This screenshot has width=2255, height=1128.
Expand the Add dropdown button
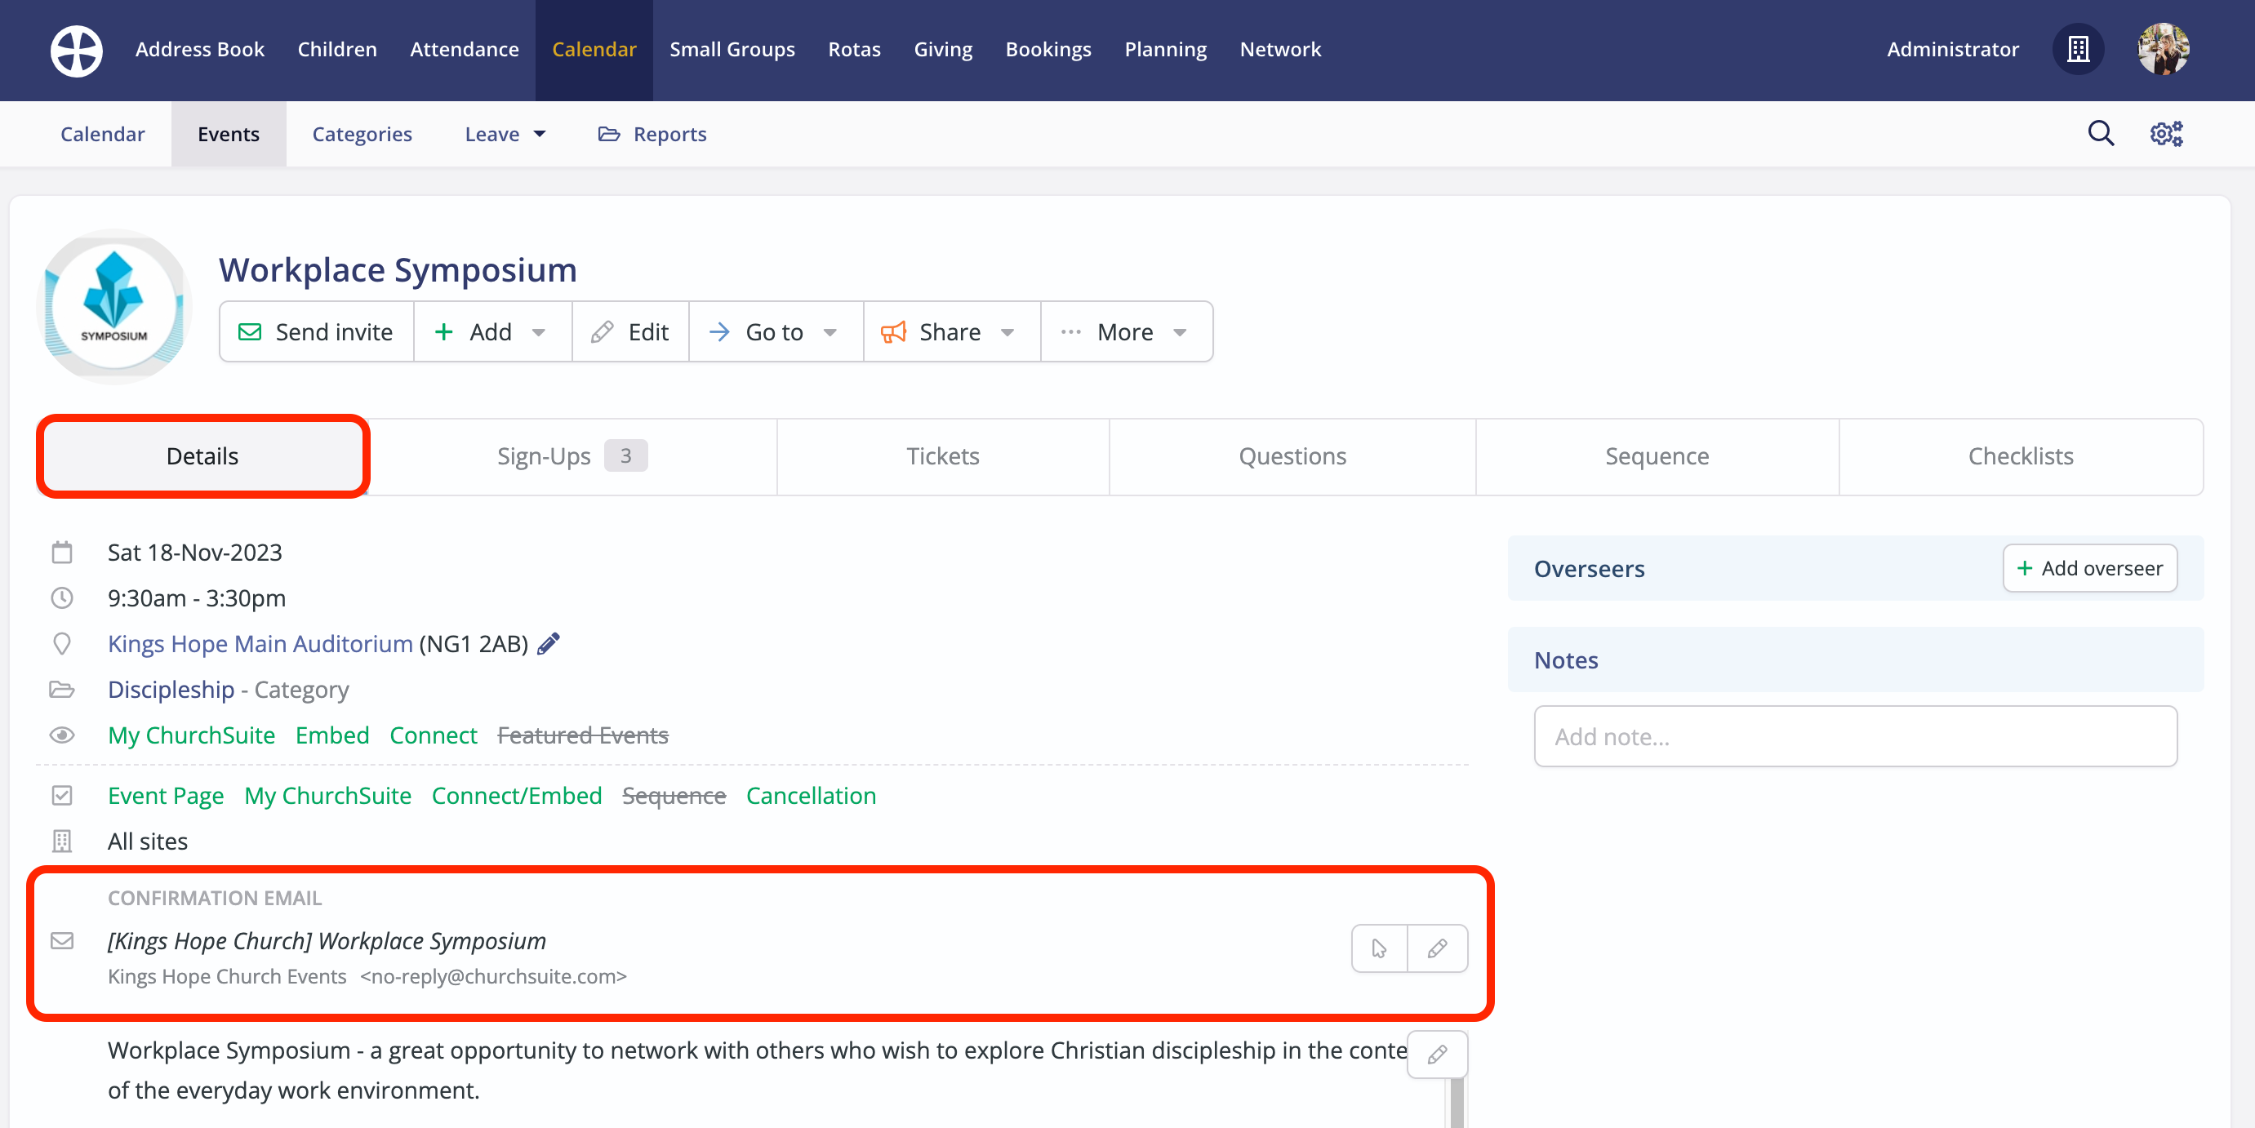[x=492, y=331]
